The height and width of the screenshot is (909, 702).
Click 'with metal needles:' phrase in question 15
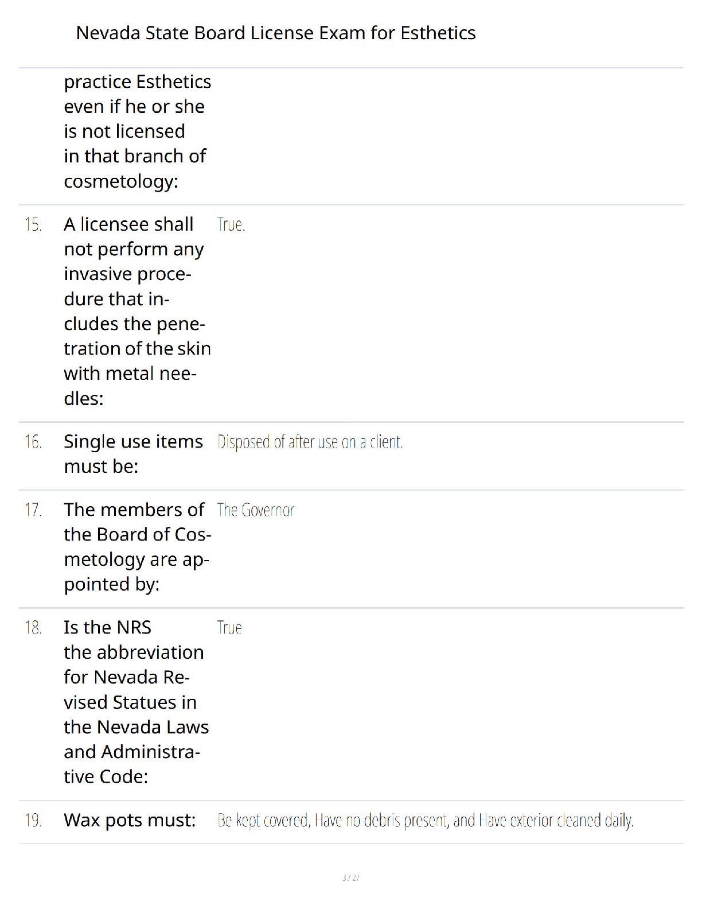[130, 386]
